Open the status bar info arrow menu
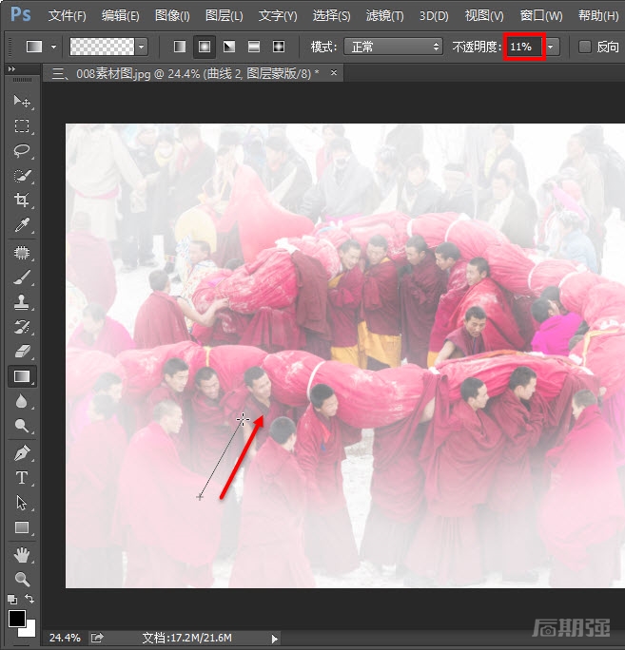This screenshot has height=650, width=625. pyautogui.click(x=274, y=639)
